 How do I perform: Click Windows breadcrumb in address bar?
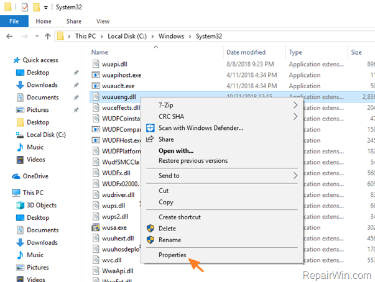coord(171,36)
